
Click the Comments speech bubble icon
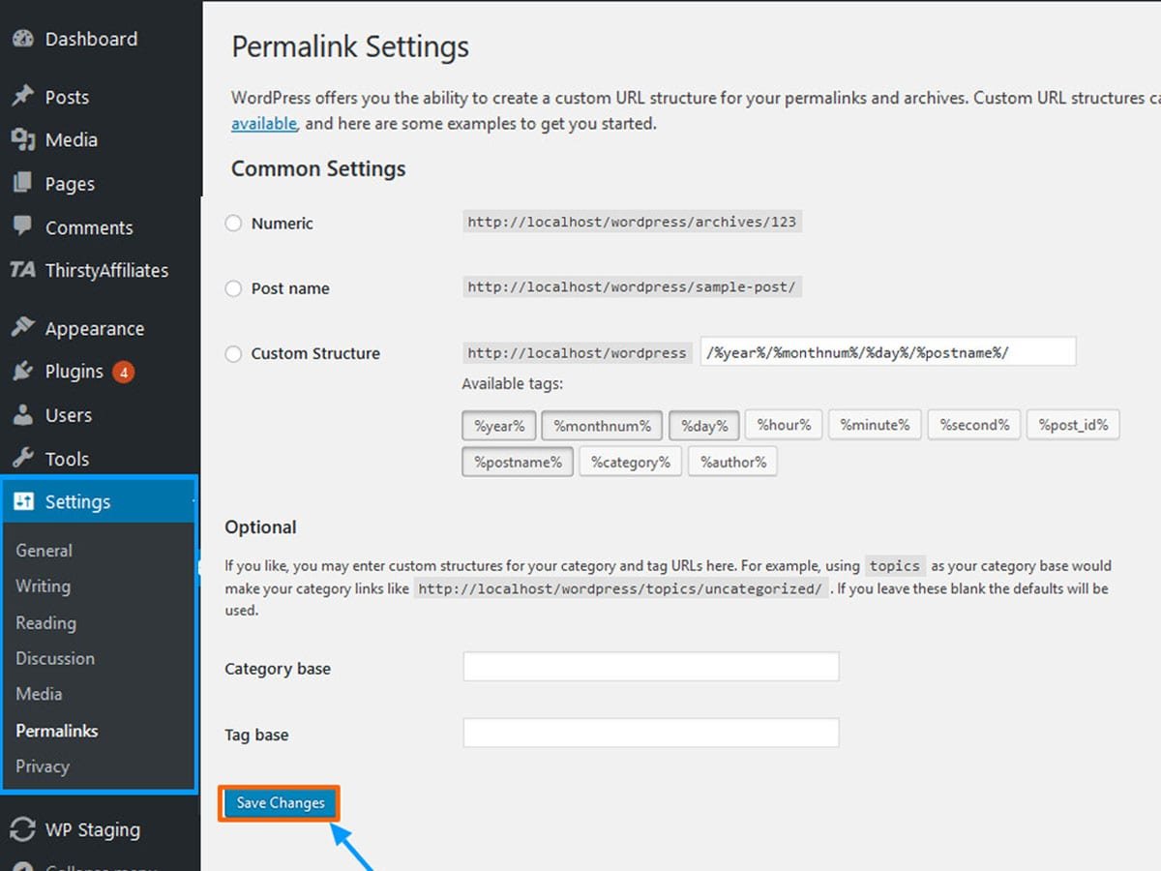click(22, 227)
